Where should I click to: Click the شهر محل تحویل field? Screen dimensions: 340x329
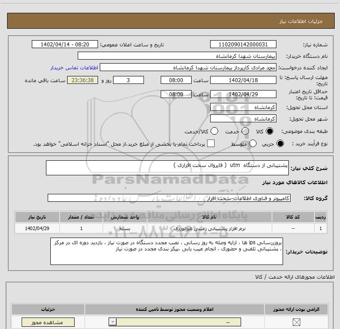pyautogui.click(x=243, y=119)
